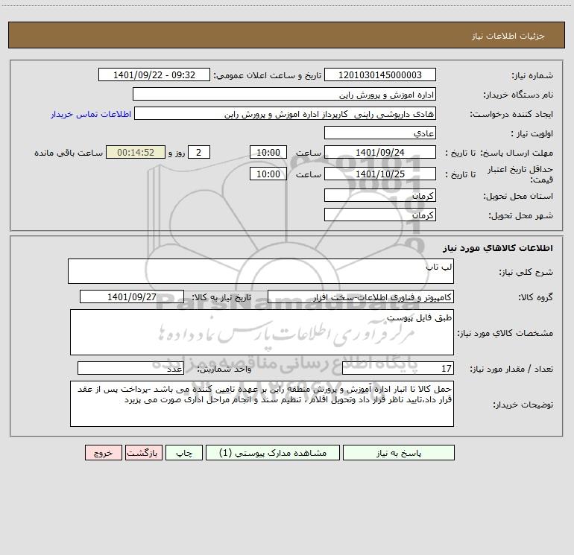Viewport: 574px width, 555px height.
Task: Click response deadline date 1401/09/24
Action: click(380, 152)
